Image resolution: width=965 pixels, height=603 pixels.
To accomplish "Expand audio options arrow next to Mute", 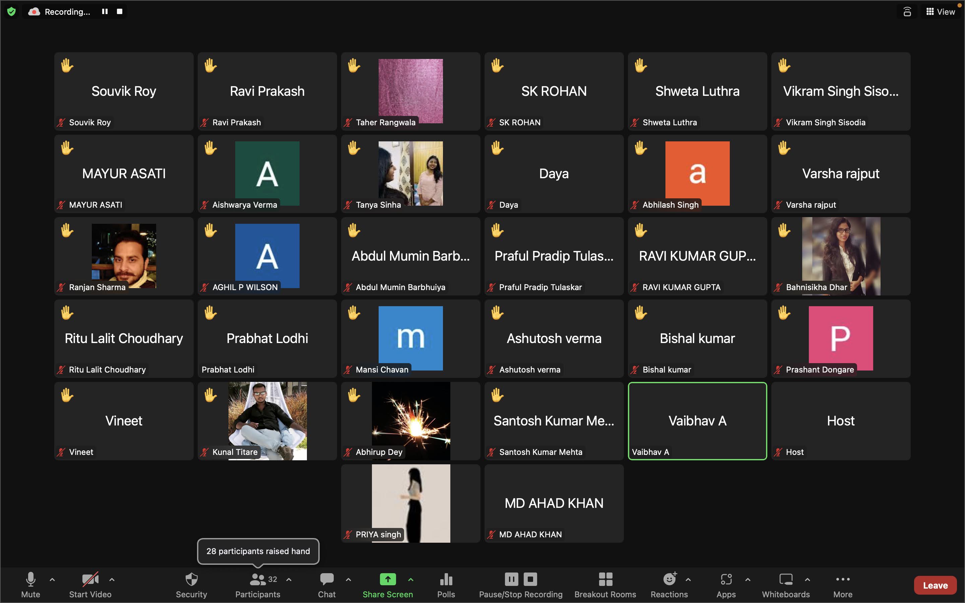I will pyautogui.click(x=52, y=580).
